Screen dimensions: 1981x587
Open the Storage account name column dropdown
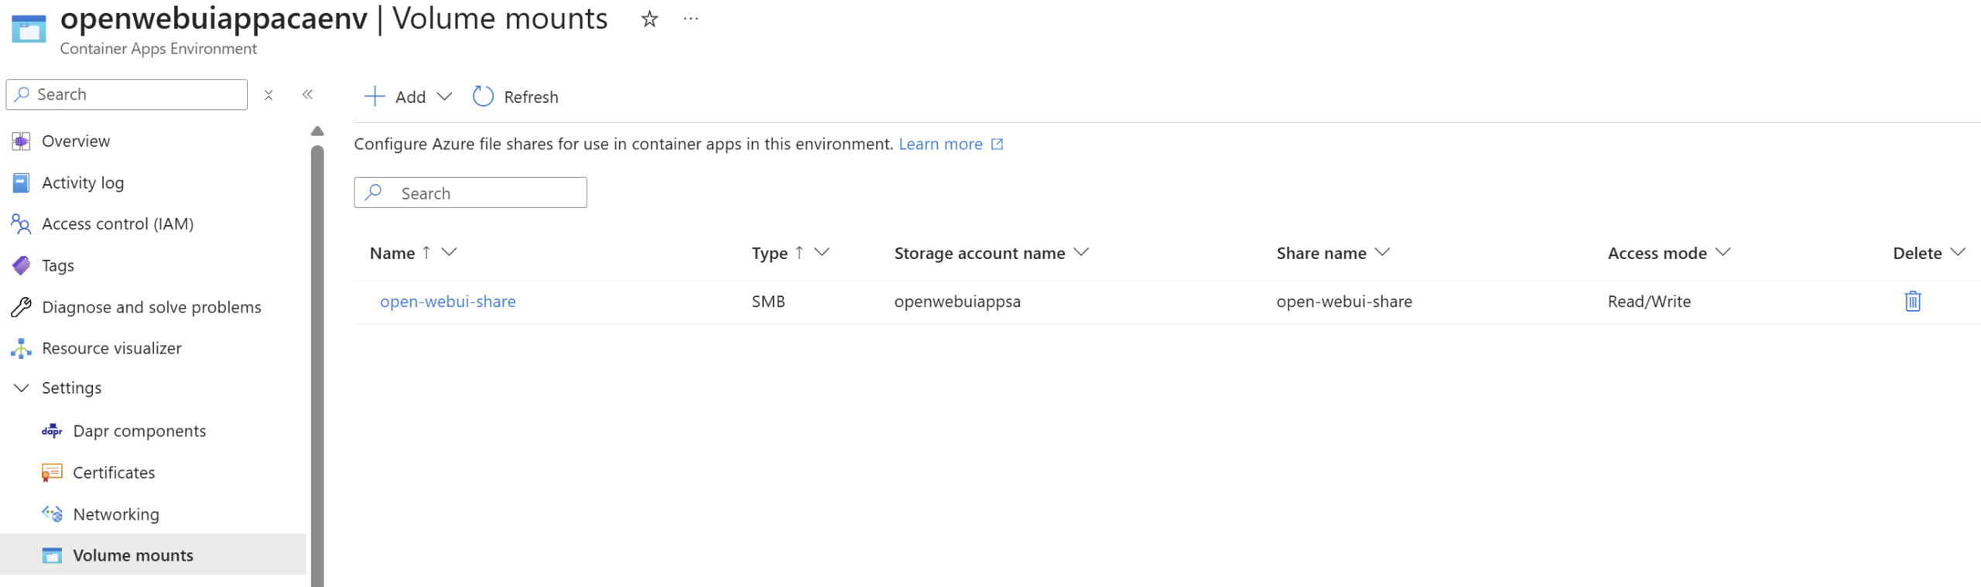coord(1081,252)
